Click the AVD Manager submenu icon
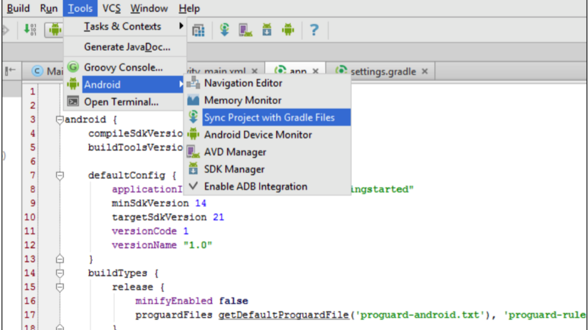 pyautogui.click(x=193, y=152)
